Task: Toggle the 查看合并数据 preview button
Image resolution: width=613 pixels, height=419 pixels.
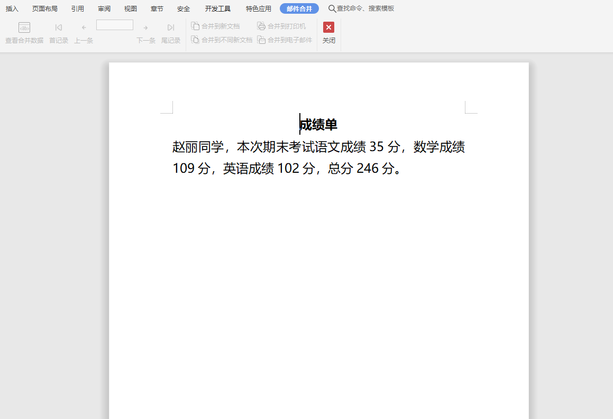Action: tap(24, 33)
